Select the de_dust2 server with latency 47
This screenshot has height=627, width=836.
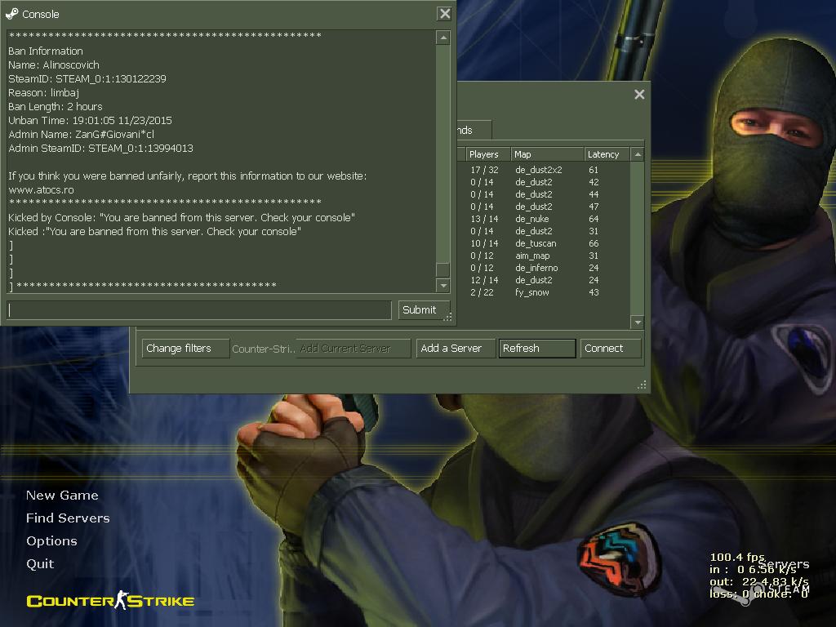(x=543, y=207)
